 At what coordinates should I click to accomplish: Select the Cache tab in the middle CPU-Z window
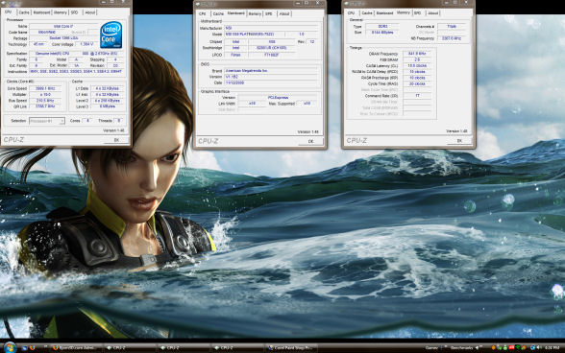tap(218, 14)
